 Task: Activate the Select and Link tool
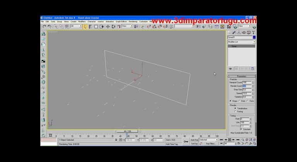coord(56,27)
